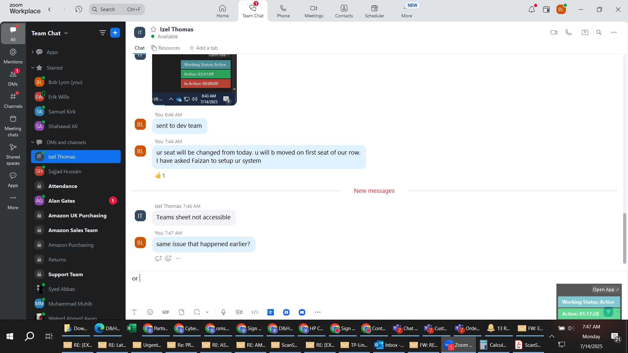Switch to the Phone tab

pyautogui.click(x=283, y=11)
